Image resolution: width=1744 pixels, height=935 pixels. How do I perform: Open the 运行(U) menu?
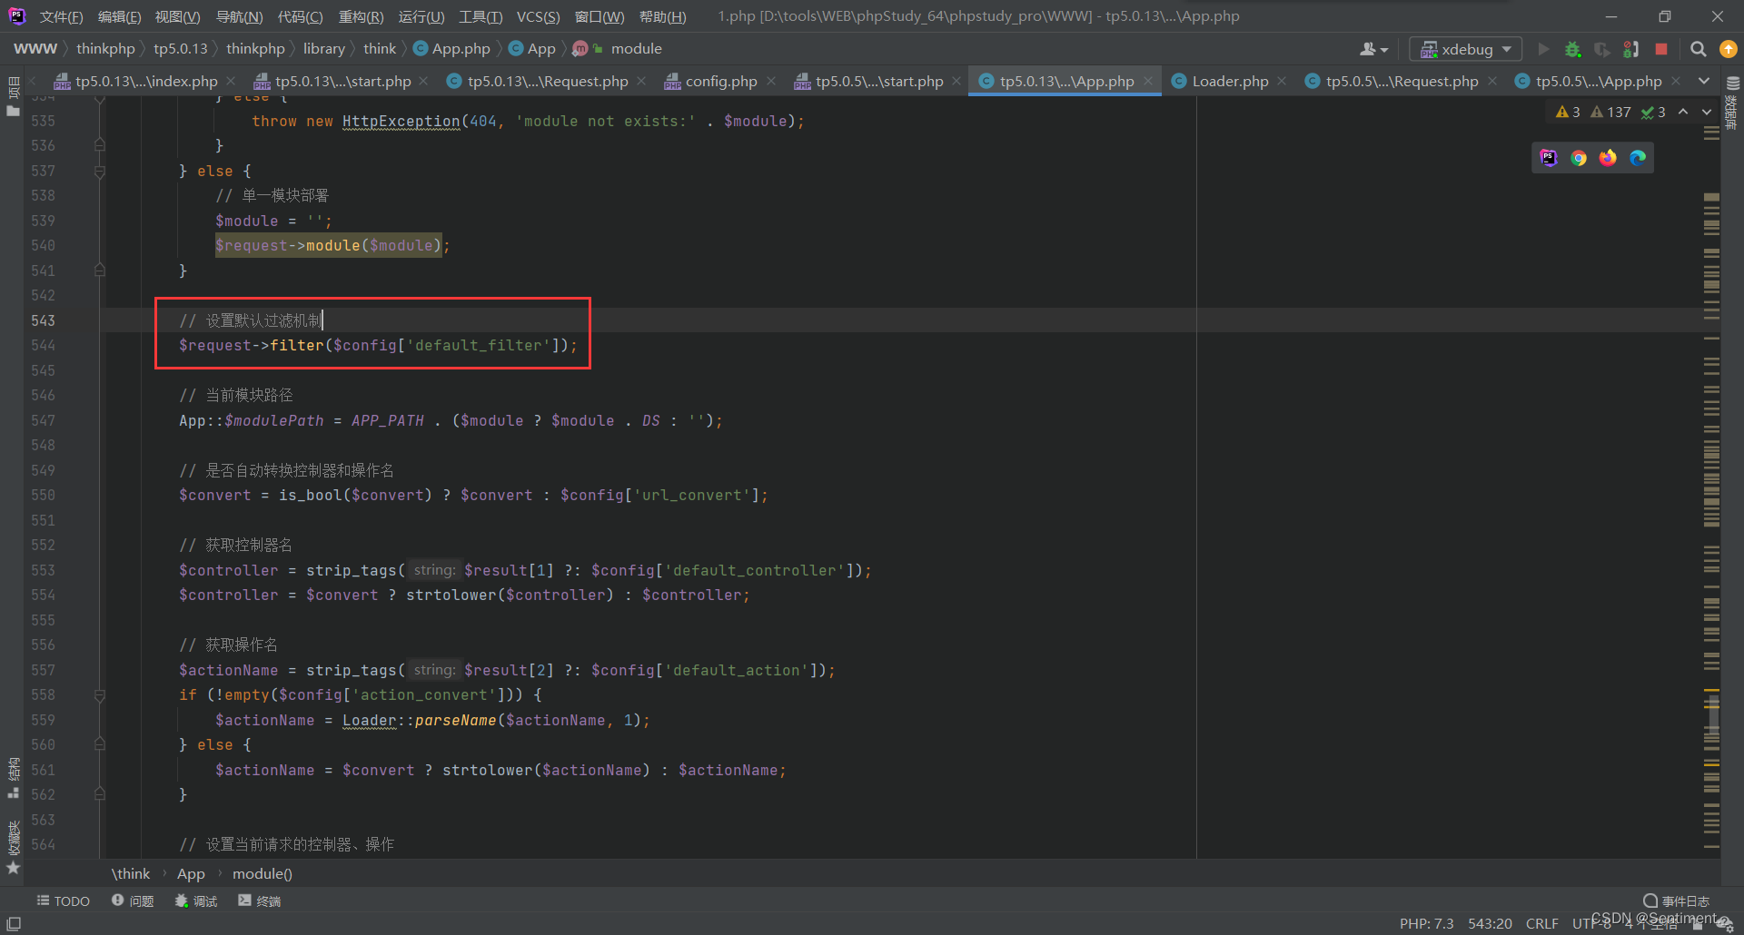(x=421, y=16)
